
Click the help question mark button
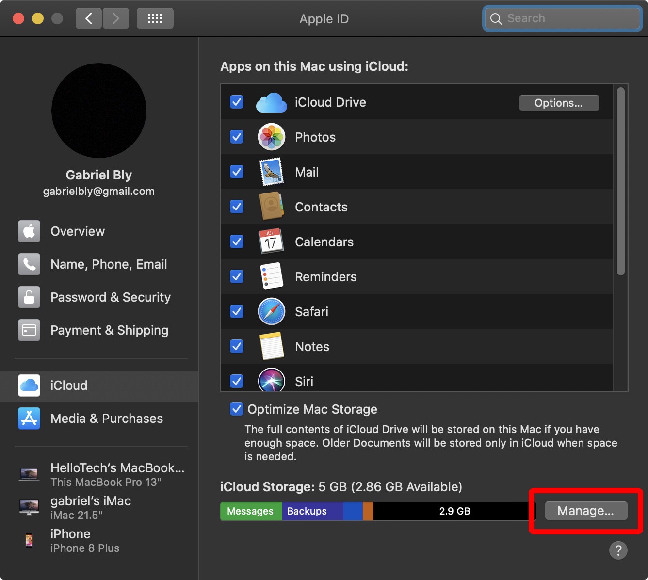tap(618, 550)
